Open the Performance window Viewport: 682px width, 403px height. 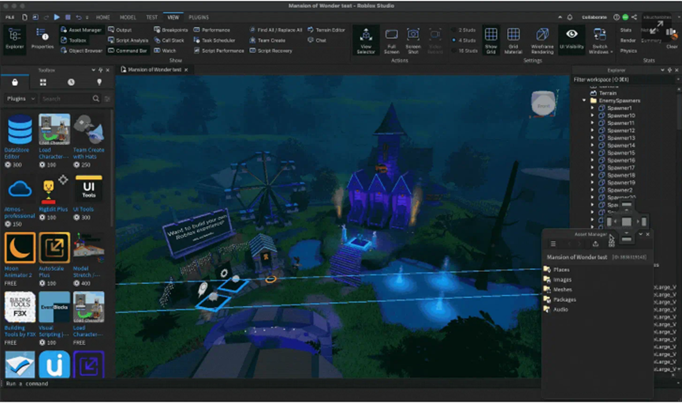(x=212, y=30)
